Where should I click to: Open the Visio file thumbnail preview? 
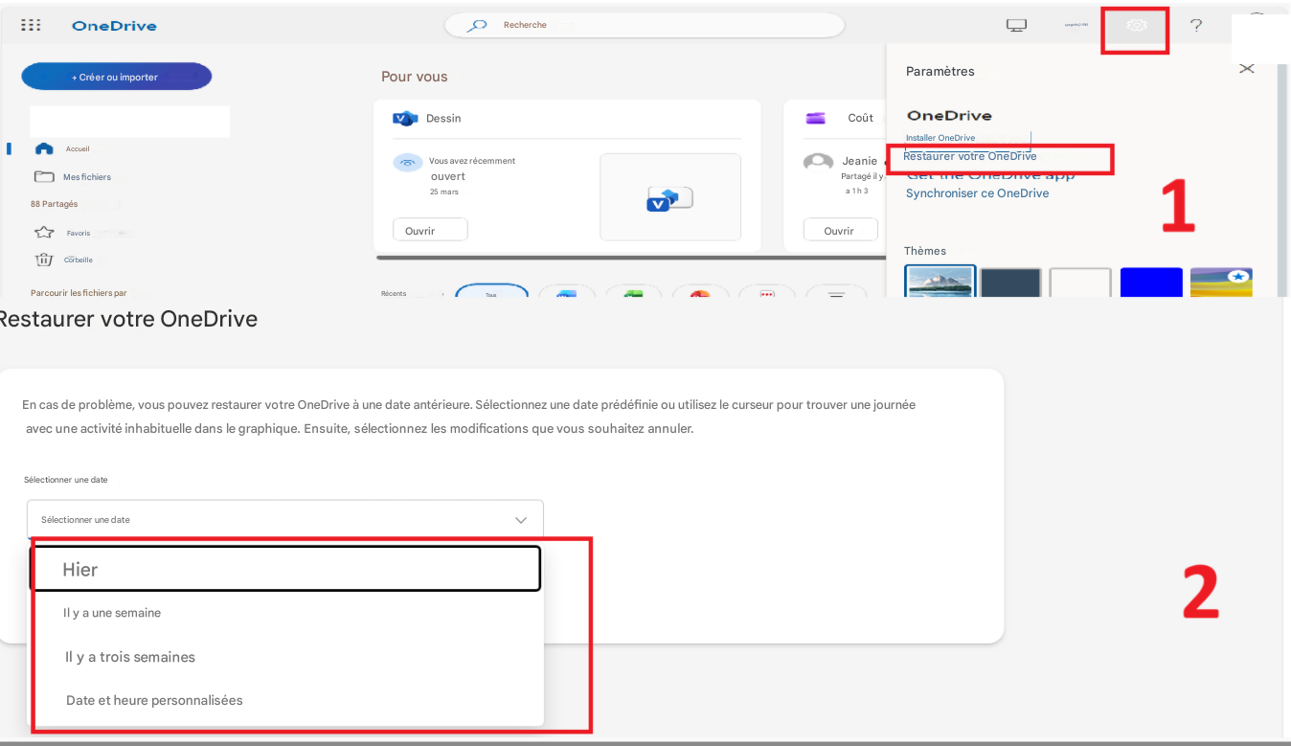click(x=670, y=197)
